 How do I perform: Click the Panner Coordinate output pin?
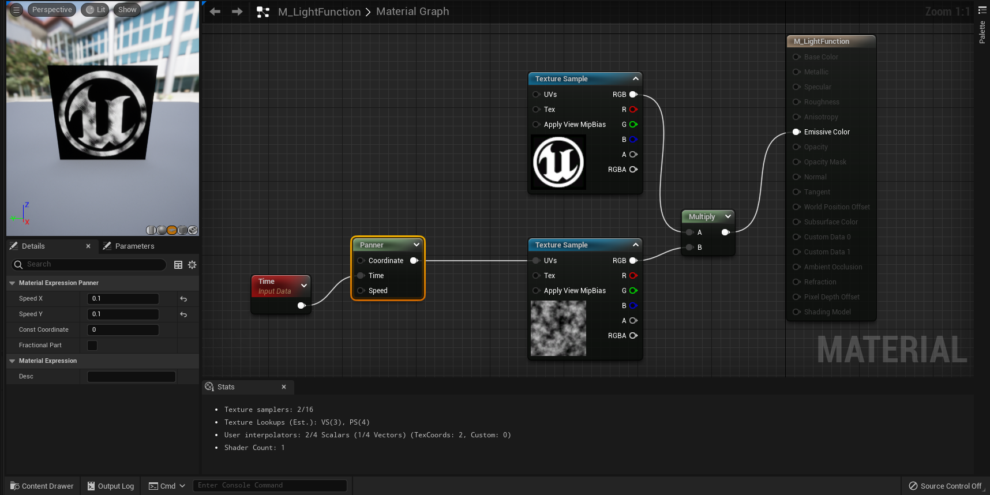414,261
